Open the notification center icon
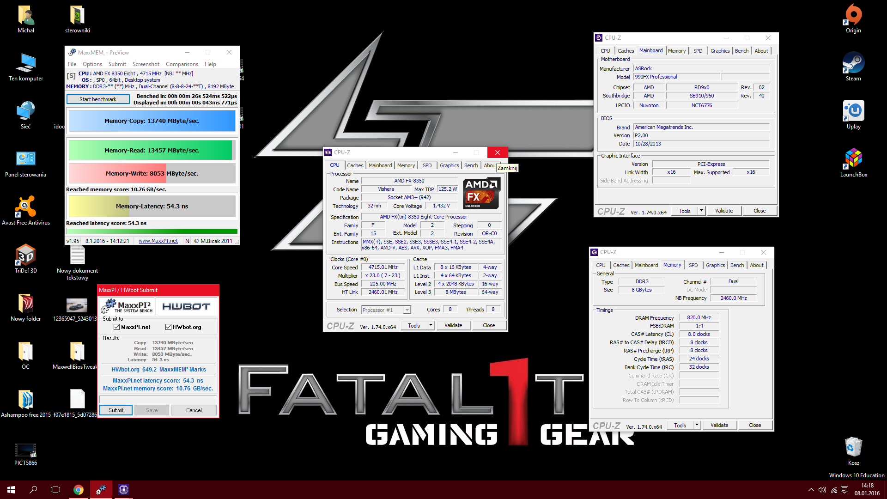Viewport: 887px width, 499px height. pyautogui.click(x=844, y=490)
